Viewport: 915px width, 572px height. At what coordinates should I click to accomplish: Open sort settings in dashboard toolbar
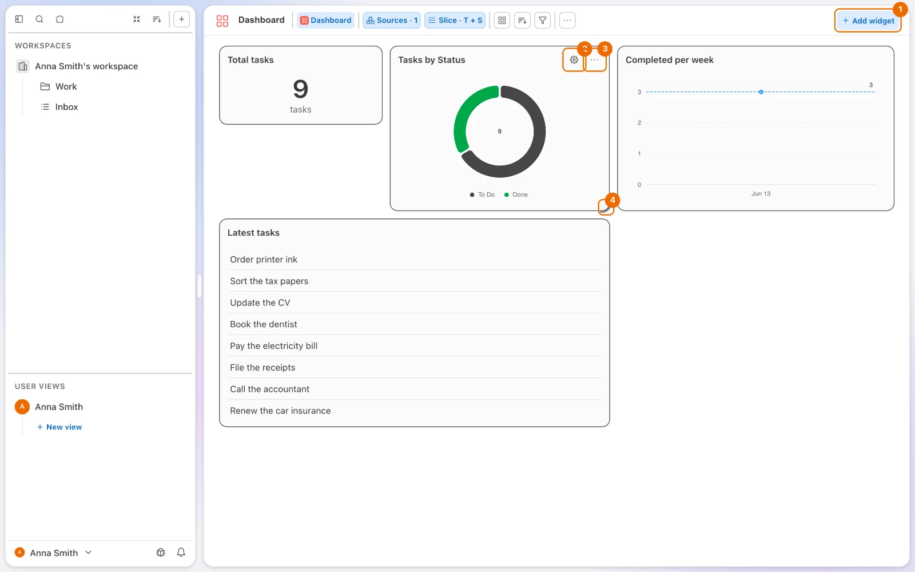click(522, 21)
